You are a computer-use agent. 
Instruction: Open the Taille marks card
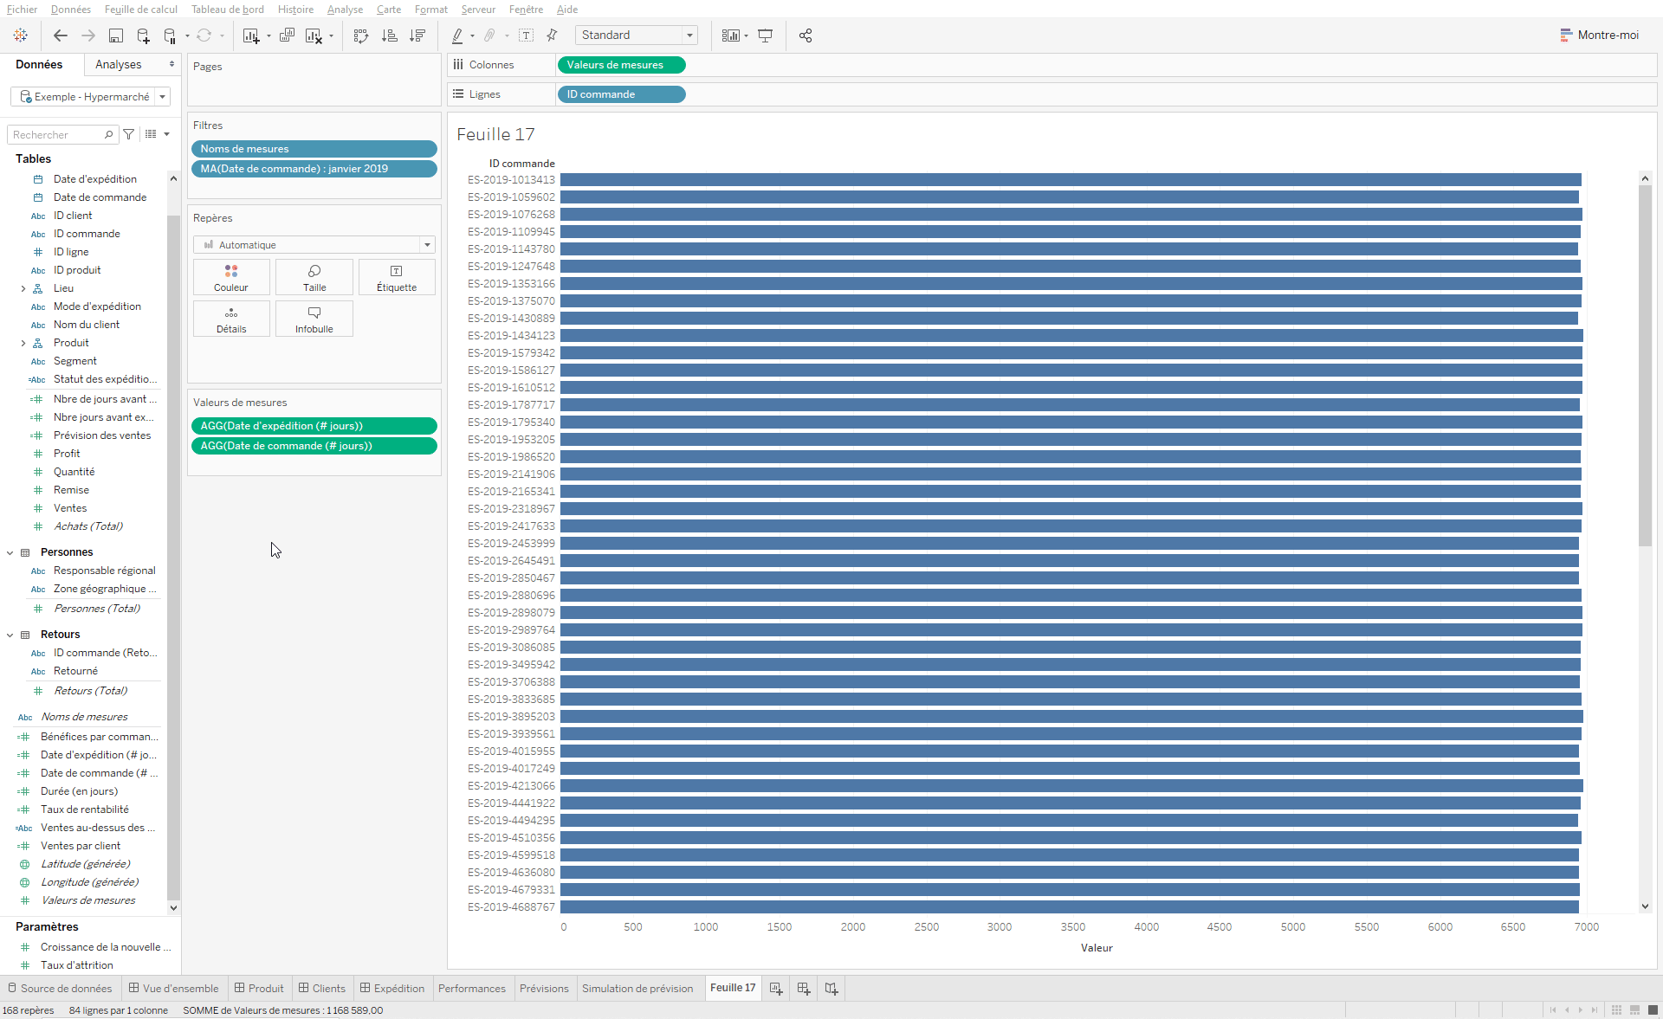314,278
